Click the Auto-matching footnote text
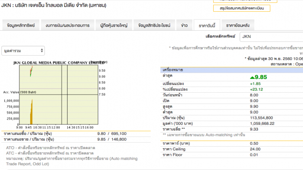The width and height of the screenshot is (303, 170). [x=204, y=135]
